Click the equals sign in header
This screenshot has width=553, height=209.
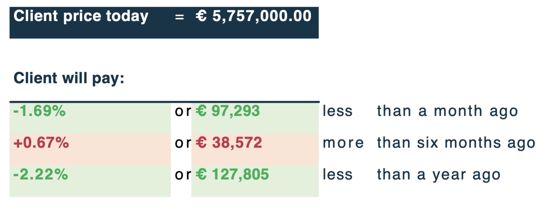click(x=179, y=17)
